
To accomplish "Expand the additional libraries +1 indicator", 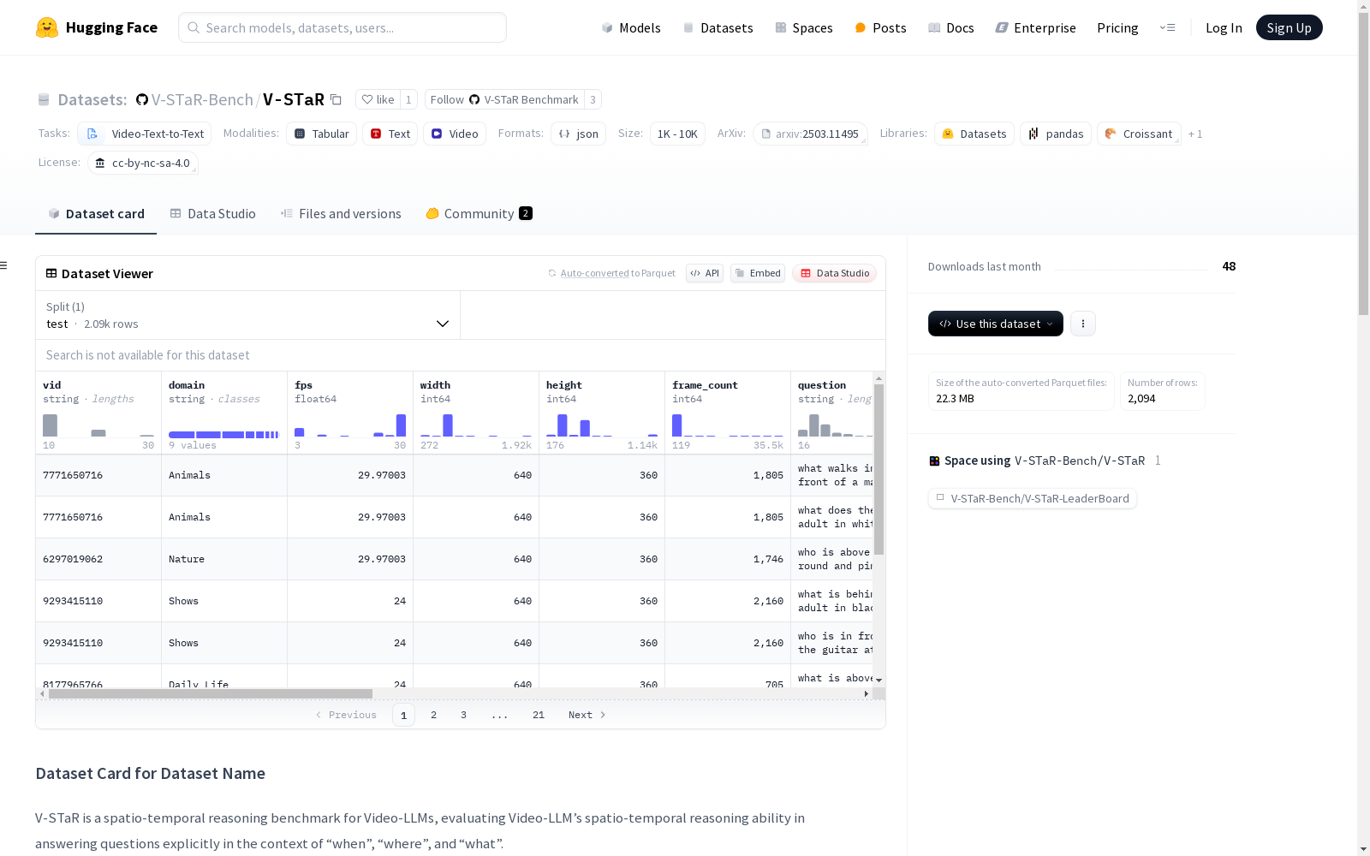I will [x=1195, y=134].
